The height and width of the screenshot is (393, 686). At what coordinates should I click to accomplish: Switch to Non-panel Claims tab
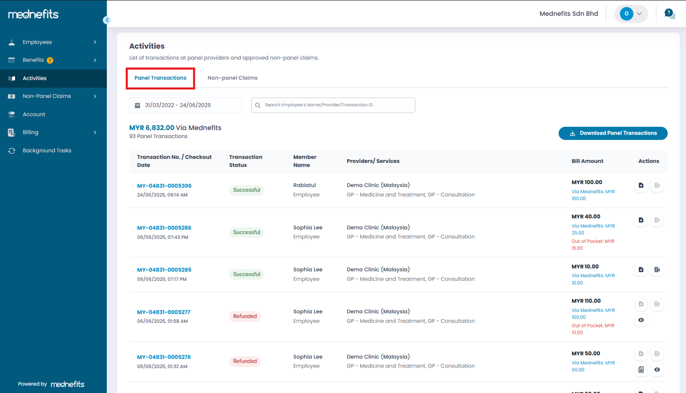[232, 78]
